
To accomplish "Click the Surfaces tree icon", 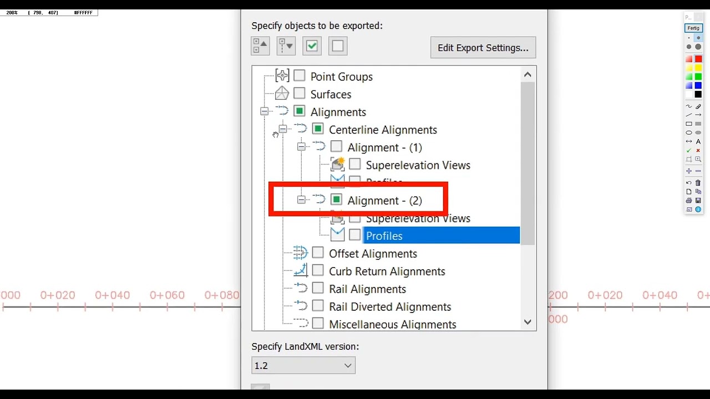I will click(x=282, y=94).
